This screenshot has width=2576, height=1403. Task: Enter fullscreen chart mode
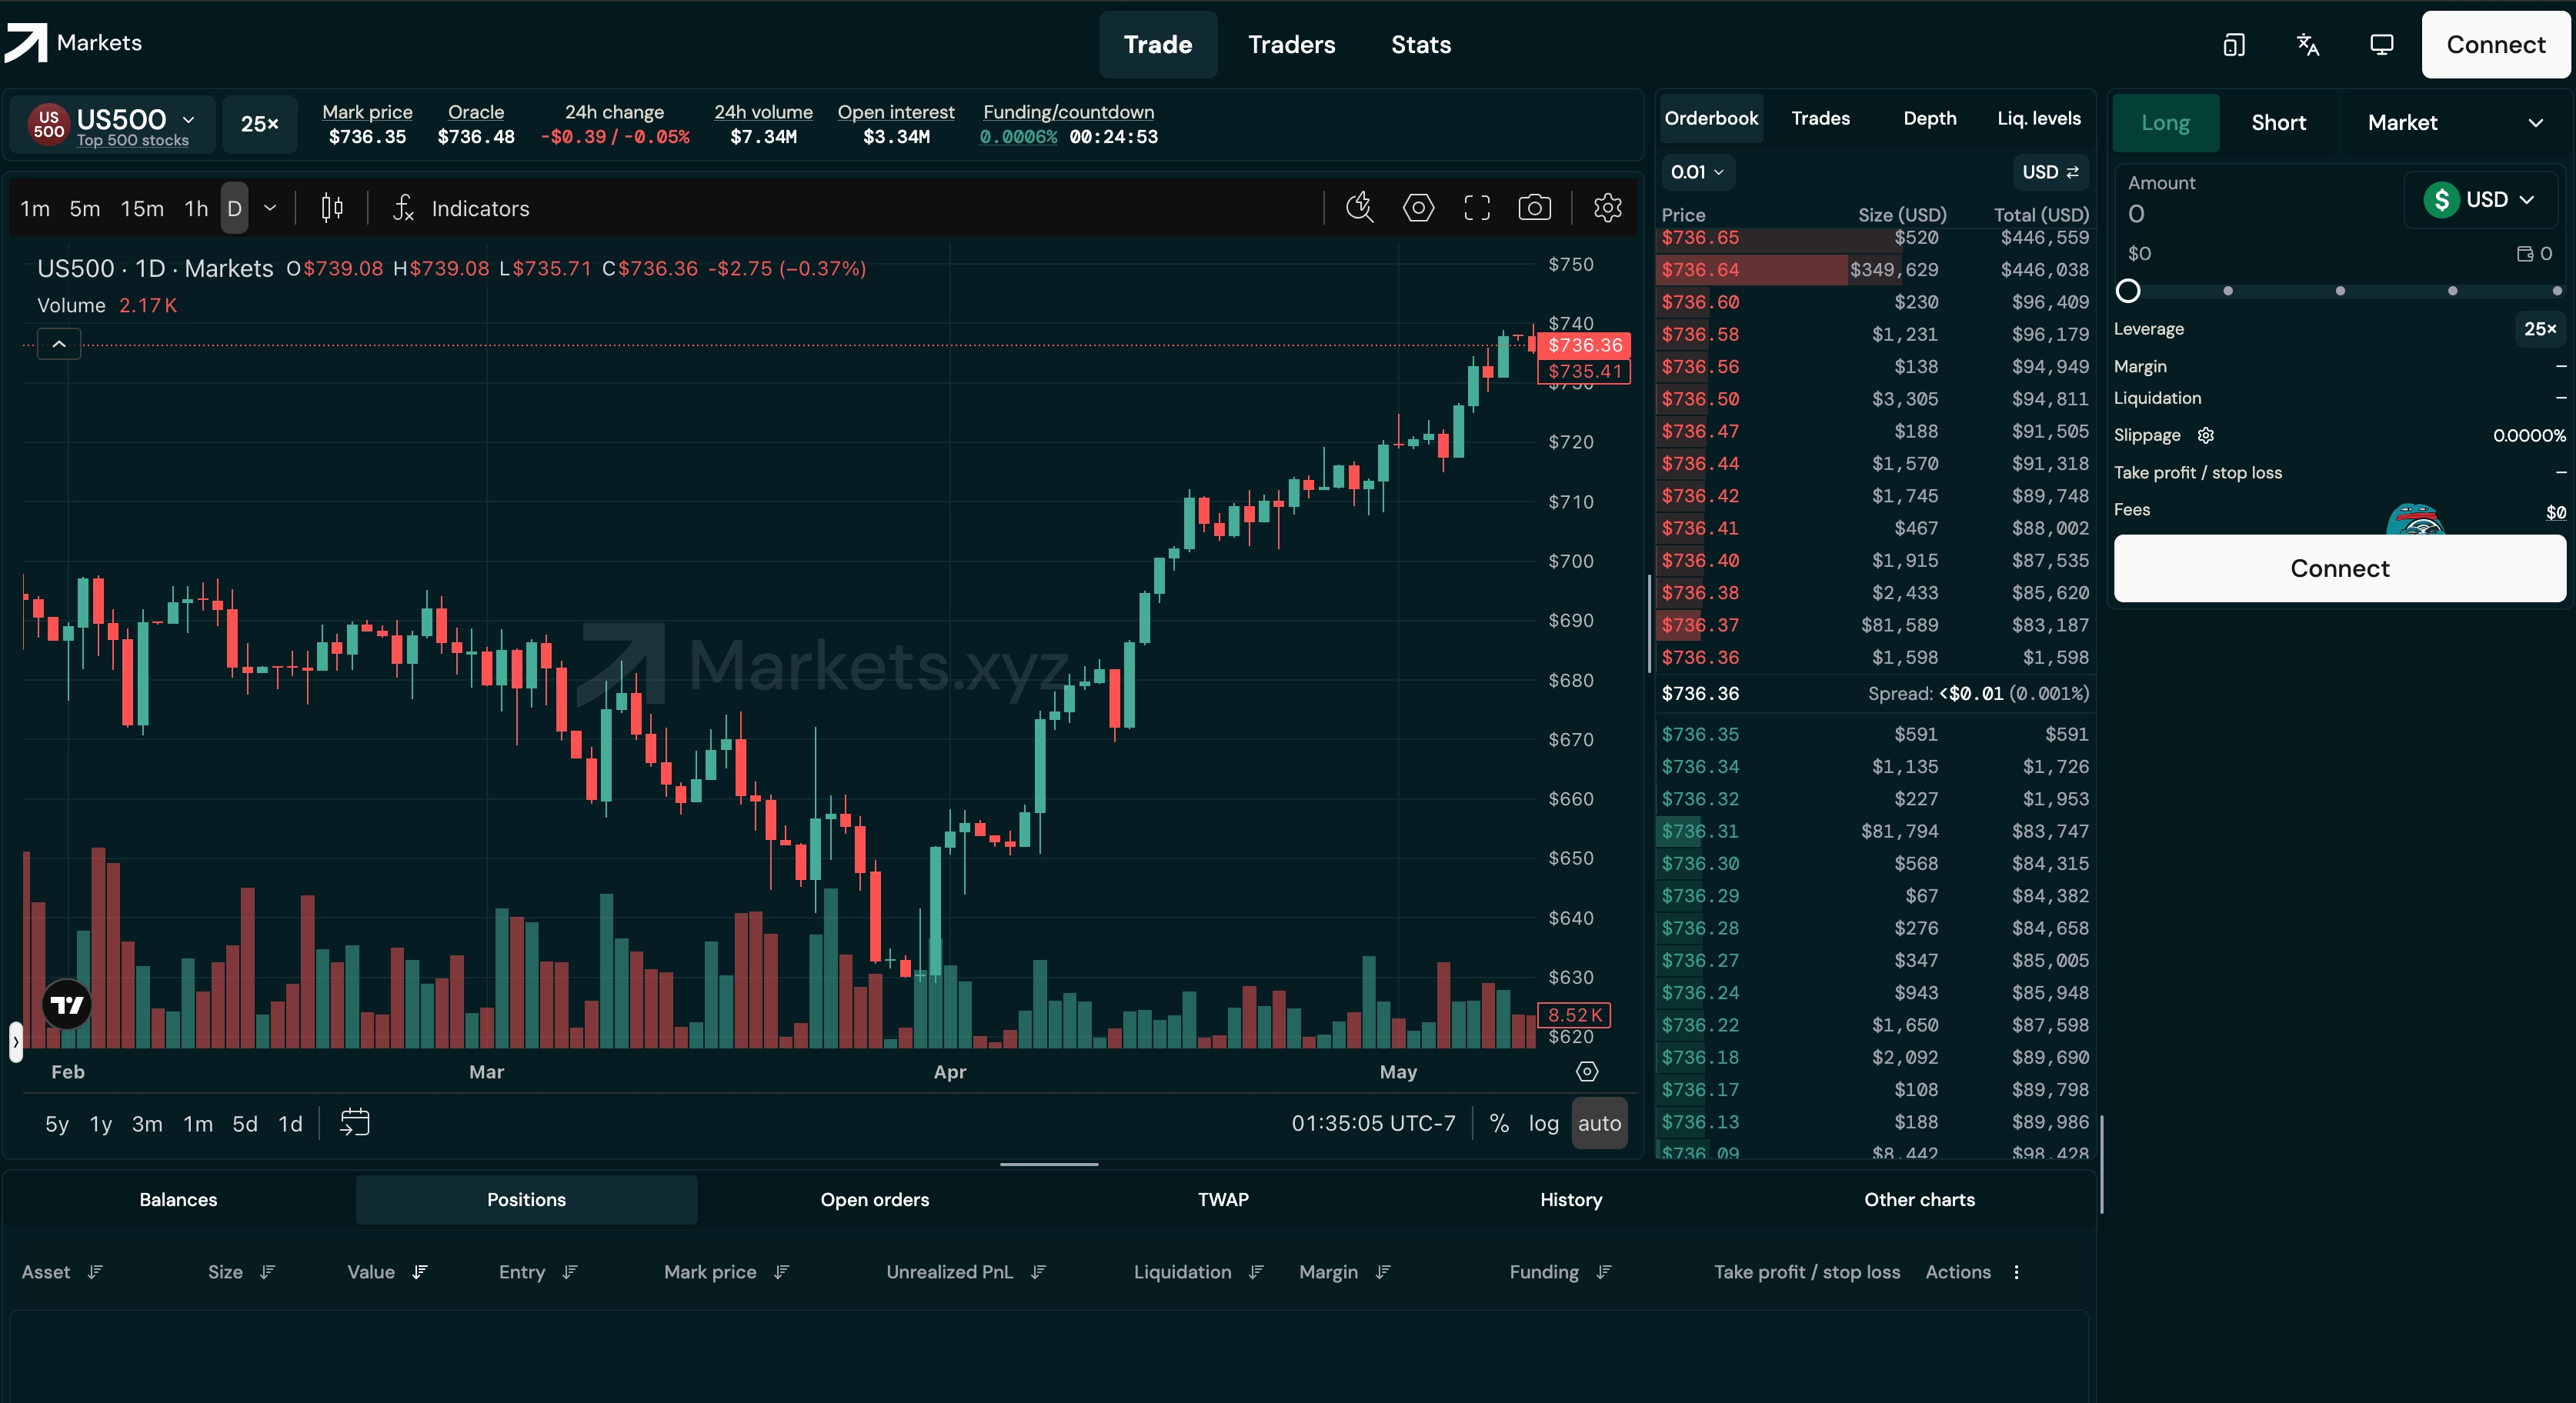(1477, 208)
